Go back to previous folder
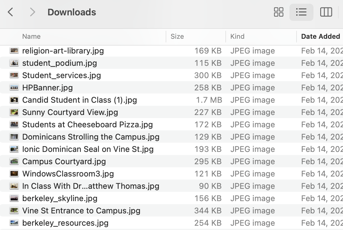The width and height of the screenshot is (343, 230). tap(11, 12)
